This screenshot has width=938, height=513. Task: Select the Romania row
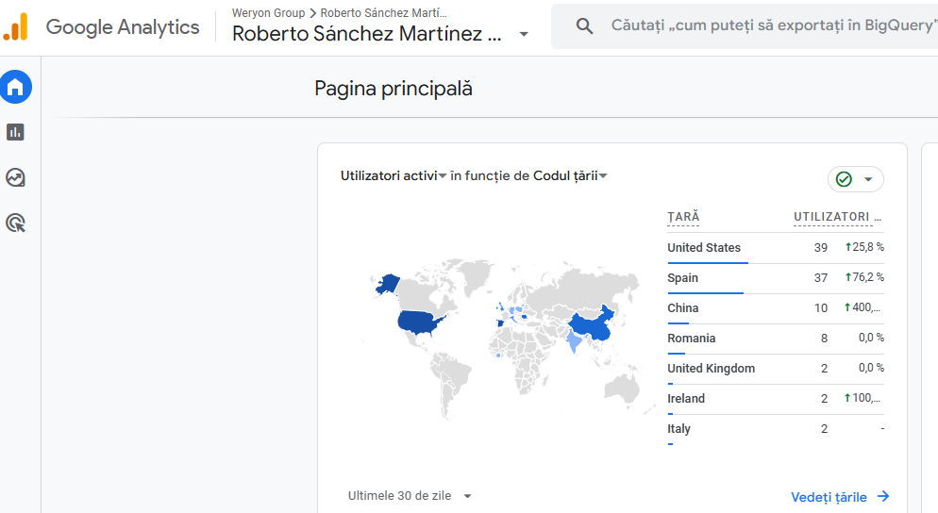776,339
